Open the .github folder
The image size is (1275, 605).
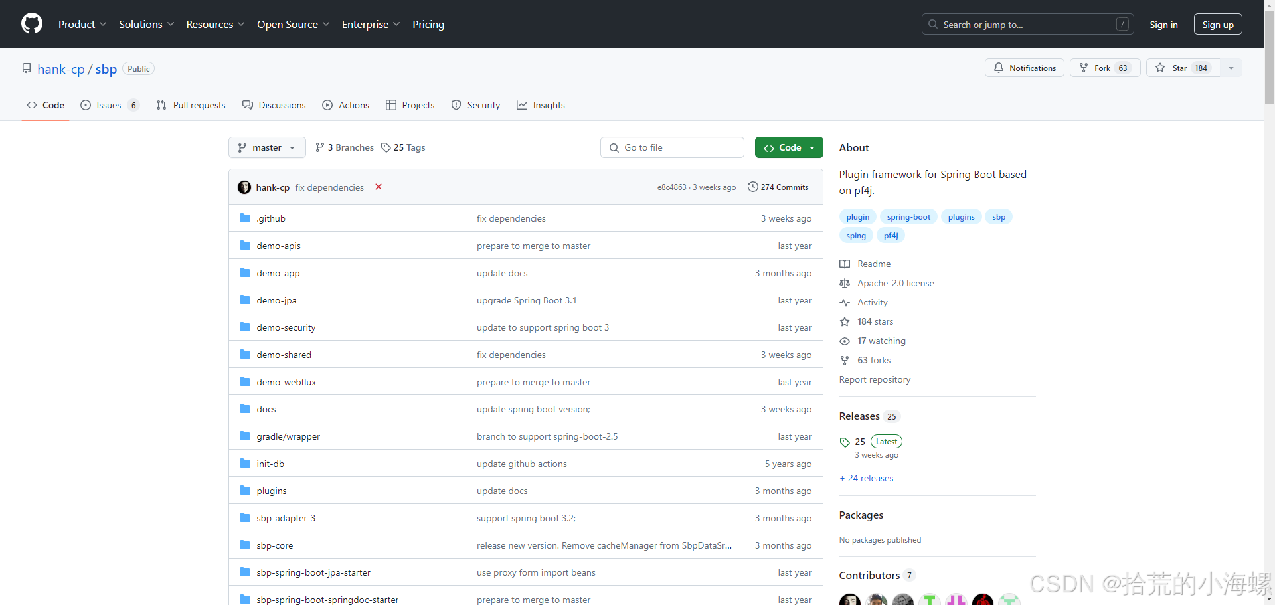(x=271, y=218)
